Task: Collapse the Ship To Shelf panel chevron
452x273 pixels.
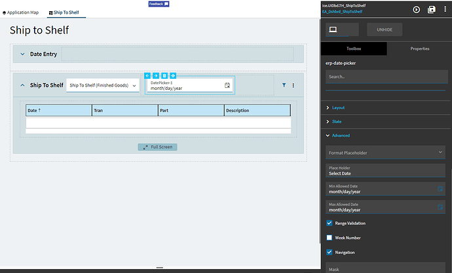Action: pyautogui.click(x=22, y=85)
